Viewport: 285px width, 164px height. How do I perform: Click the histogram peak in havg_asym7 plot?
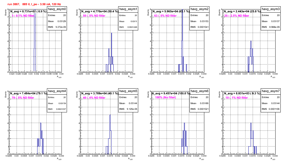coord(251,123)
